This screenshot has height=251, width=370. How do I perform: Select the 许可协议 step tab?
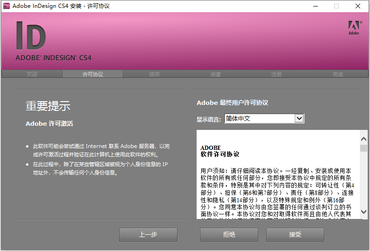click(x=93, y=74)
